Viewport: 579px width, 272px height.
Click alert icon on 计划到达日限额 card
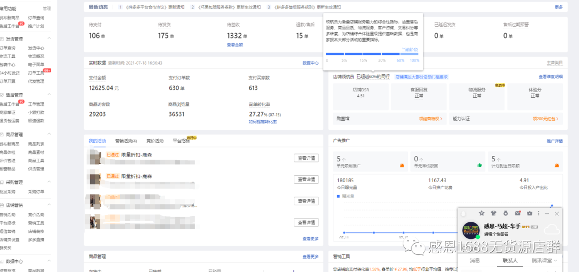tap(556, 165)
